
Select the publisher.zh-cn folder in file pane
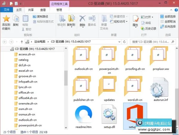[84, 89]
